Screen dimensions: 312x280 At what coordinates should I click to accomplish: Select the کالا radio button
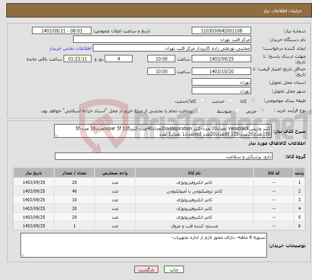[x=253, y=100]
